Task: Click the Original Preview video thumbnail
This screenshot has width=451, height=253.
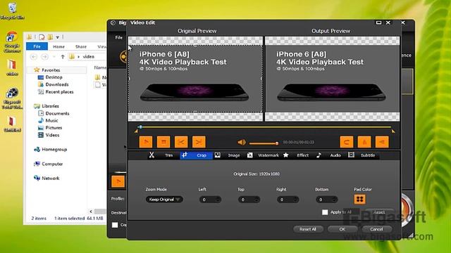Action: coord(195,79)
